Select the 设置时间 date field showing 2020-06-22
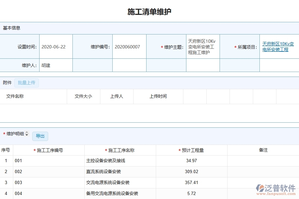299x199 pixels. 55,46
